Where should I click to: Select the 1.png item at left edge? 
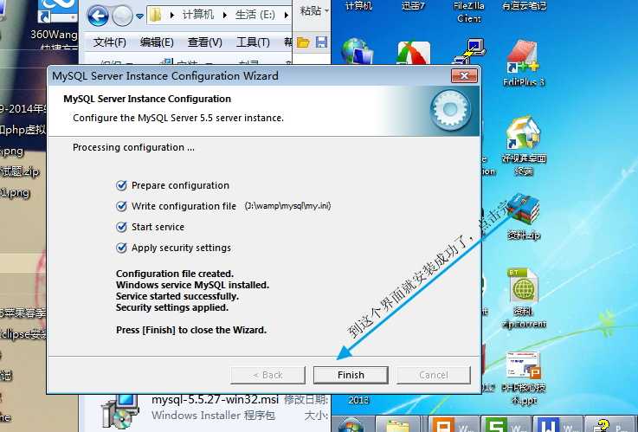pyautogui.click(x=15, y=192)
